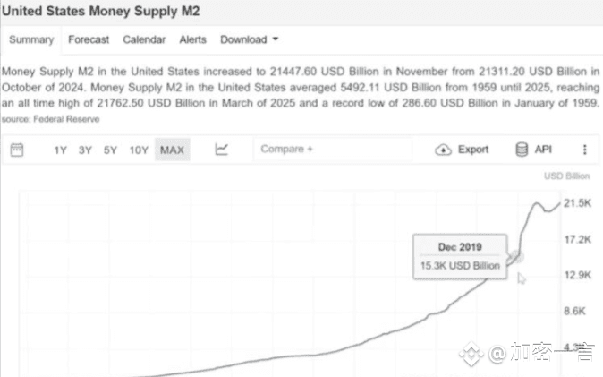Click the Compare + input field
603x377 pixels.
[331, 150]
